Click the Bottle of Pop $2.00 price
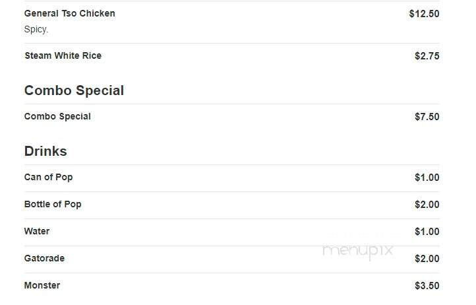Image resolution: width=476 pixels, height=305 pixels. (427, 205)
